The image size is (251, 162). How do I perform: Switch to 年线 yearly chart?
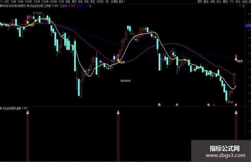[x=86, y=2]
